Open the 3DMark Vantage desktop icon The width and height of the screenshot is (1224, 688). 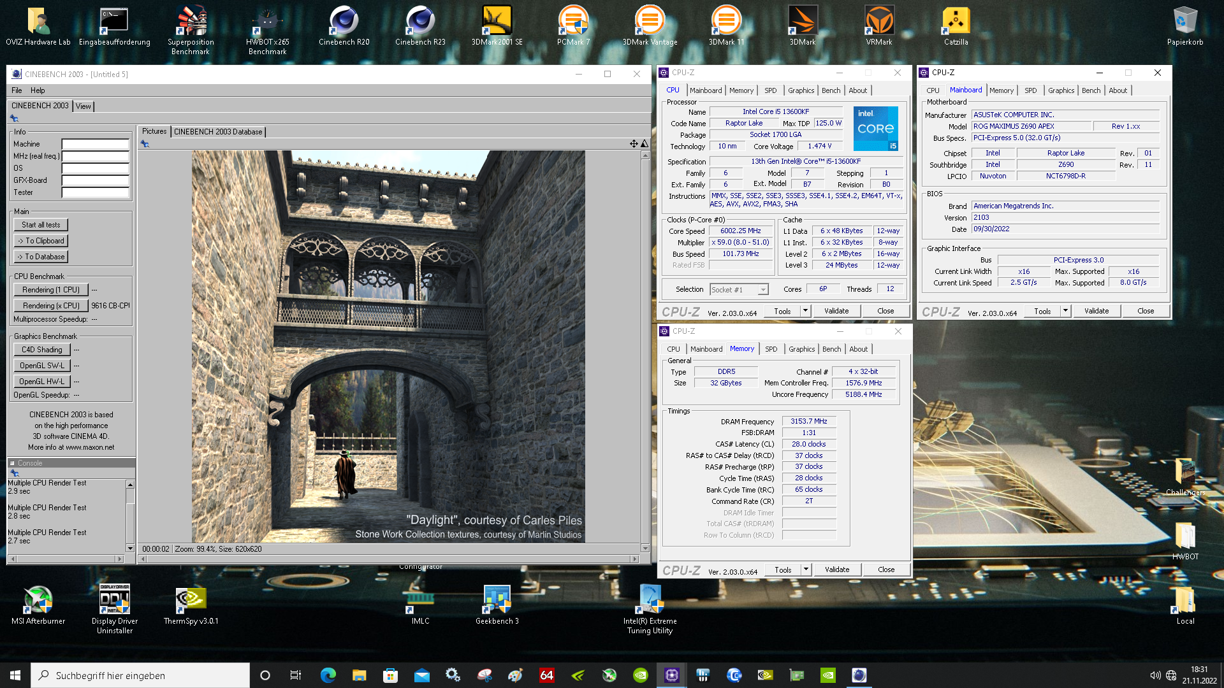pos(650,25)
